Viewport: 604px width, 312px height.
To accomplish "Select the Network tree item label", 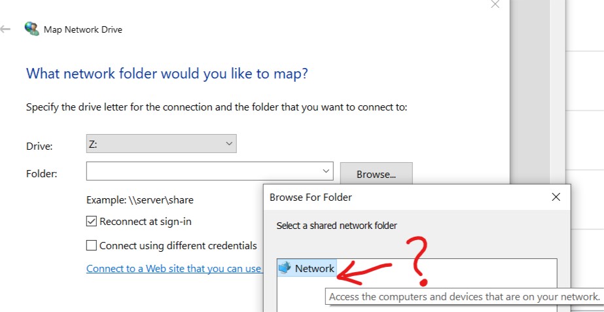I will [315, 268].
